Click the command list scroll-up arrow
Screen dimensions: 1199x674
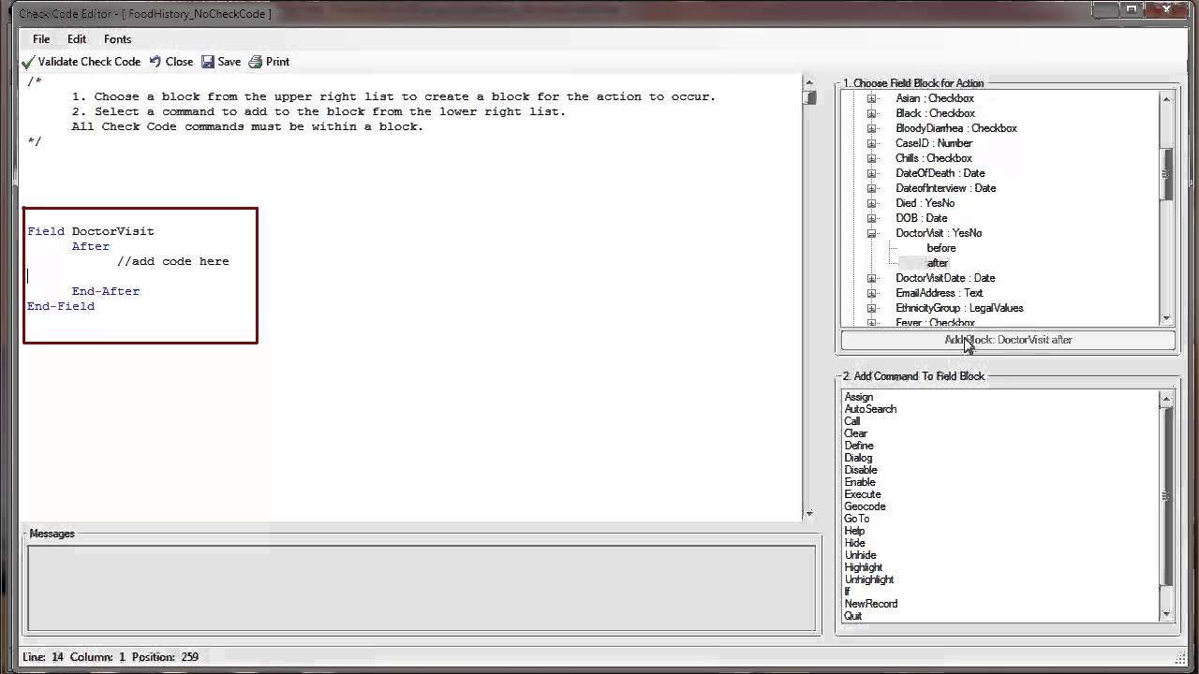click(x=1167, y=399)
